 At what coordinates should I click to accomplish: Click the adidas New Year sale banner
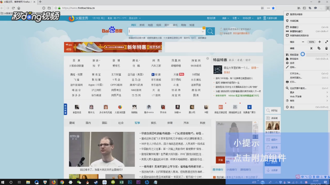click(x=113, y=47)
